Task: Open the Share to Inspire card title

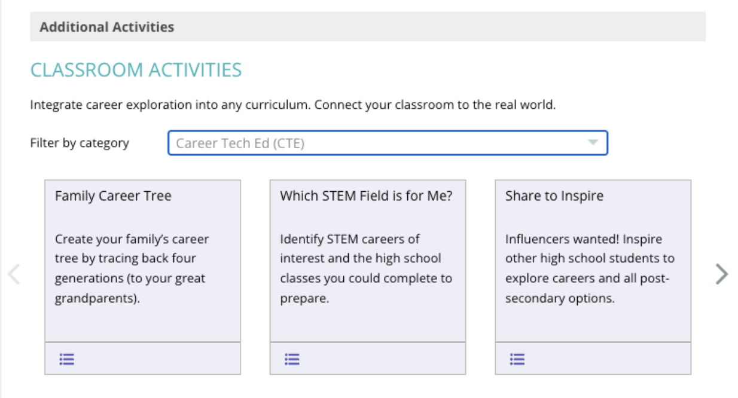Action: pos(554,196)
